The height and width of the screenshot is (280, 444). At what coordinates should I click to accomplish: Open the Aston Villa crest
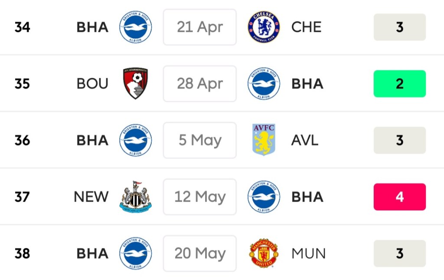[264, 140]
